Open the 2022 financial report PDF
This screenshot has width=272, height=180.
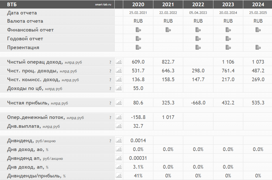click(198, 30)
